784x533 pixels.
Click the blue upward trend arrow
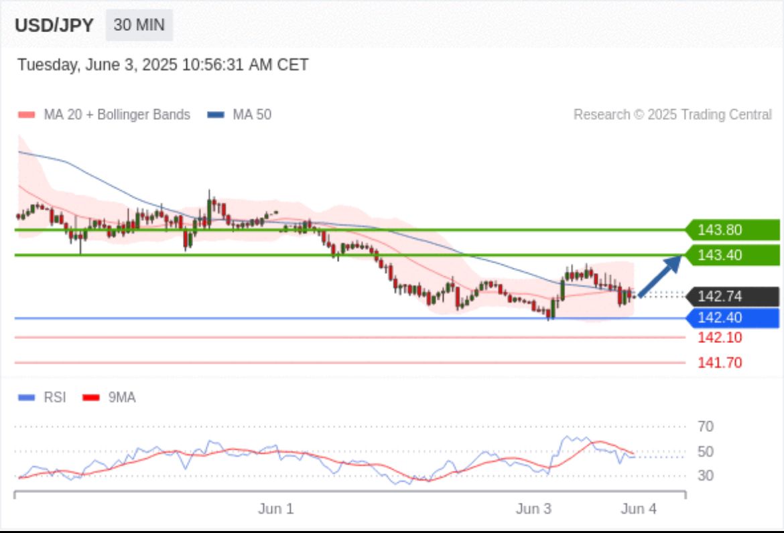(x=660, y=275)
